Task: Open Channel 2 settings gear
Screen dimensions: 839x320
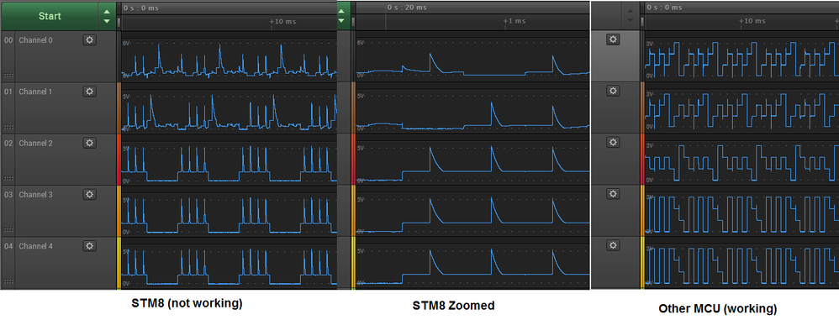Action: (x=89, y=143)
